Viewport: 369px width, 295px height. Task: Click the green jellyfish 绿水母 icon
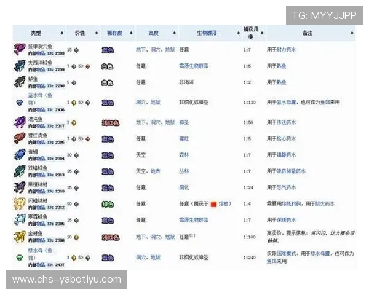[x=20, y=258]
